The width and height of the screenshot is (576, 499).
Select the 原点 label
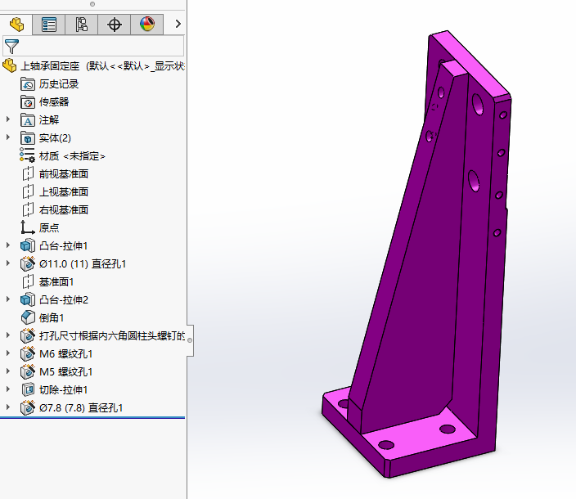coord(49,227)
